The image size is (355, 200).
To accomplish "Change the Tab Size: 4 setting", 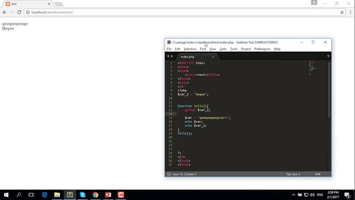I will tap(293, 174).
